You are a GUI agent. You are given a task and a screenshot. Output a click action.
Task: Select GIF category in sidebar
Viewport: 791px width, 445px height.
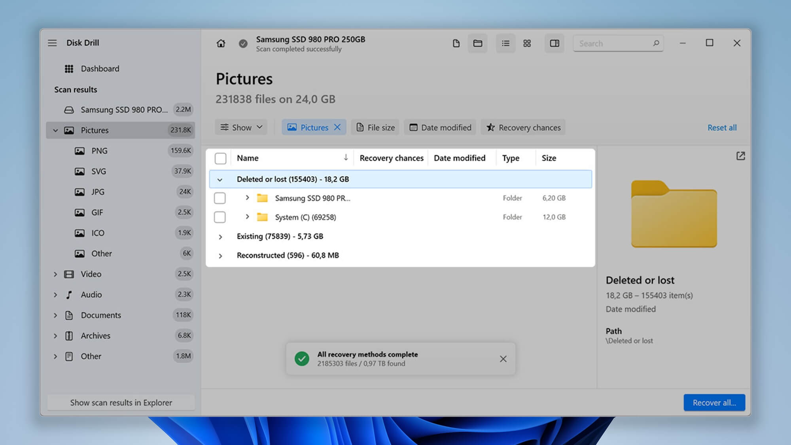(x=121, y=212)
